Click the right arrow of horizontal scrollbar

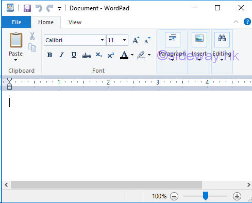248,185
